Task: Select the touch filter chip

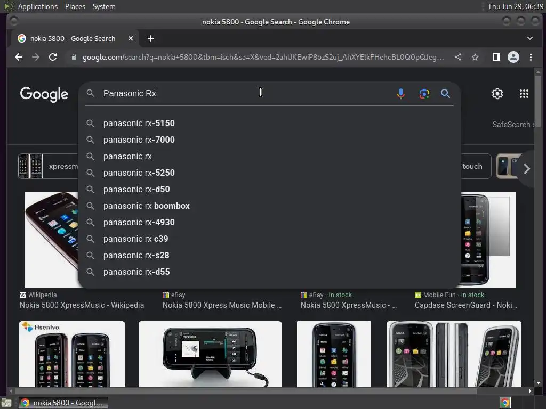Action: click(x=476, y=166)
